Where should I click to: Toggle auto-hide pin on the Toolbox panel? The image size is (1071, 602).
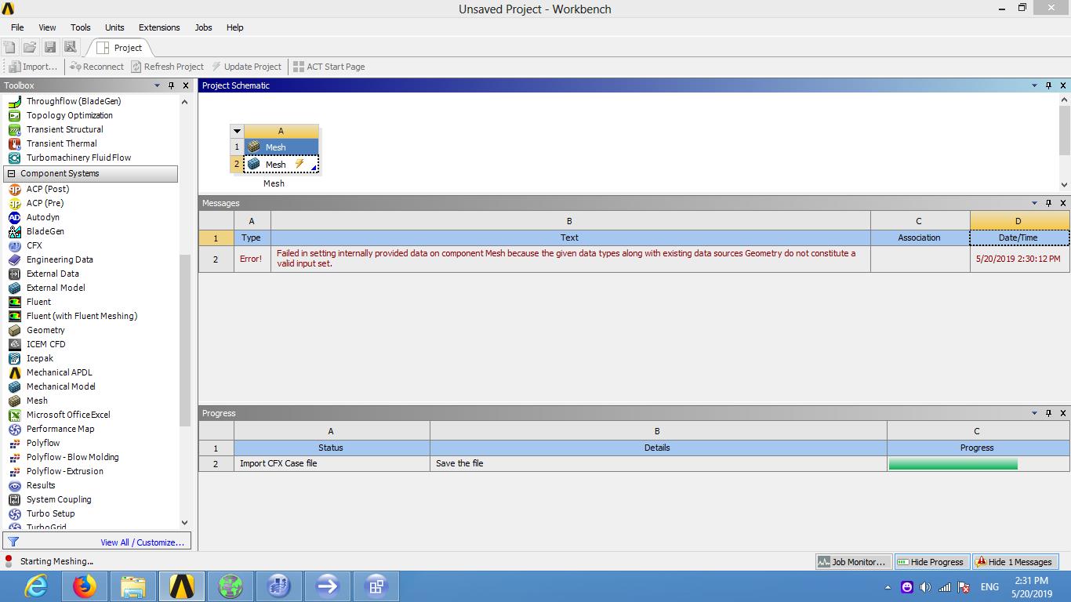171,85
